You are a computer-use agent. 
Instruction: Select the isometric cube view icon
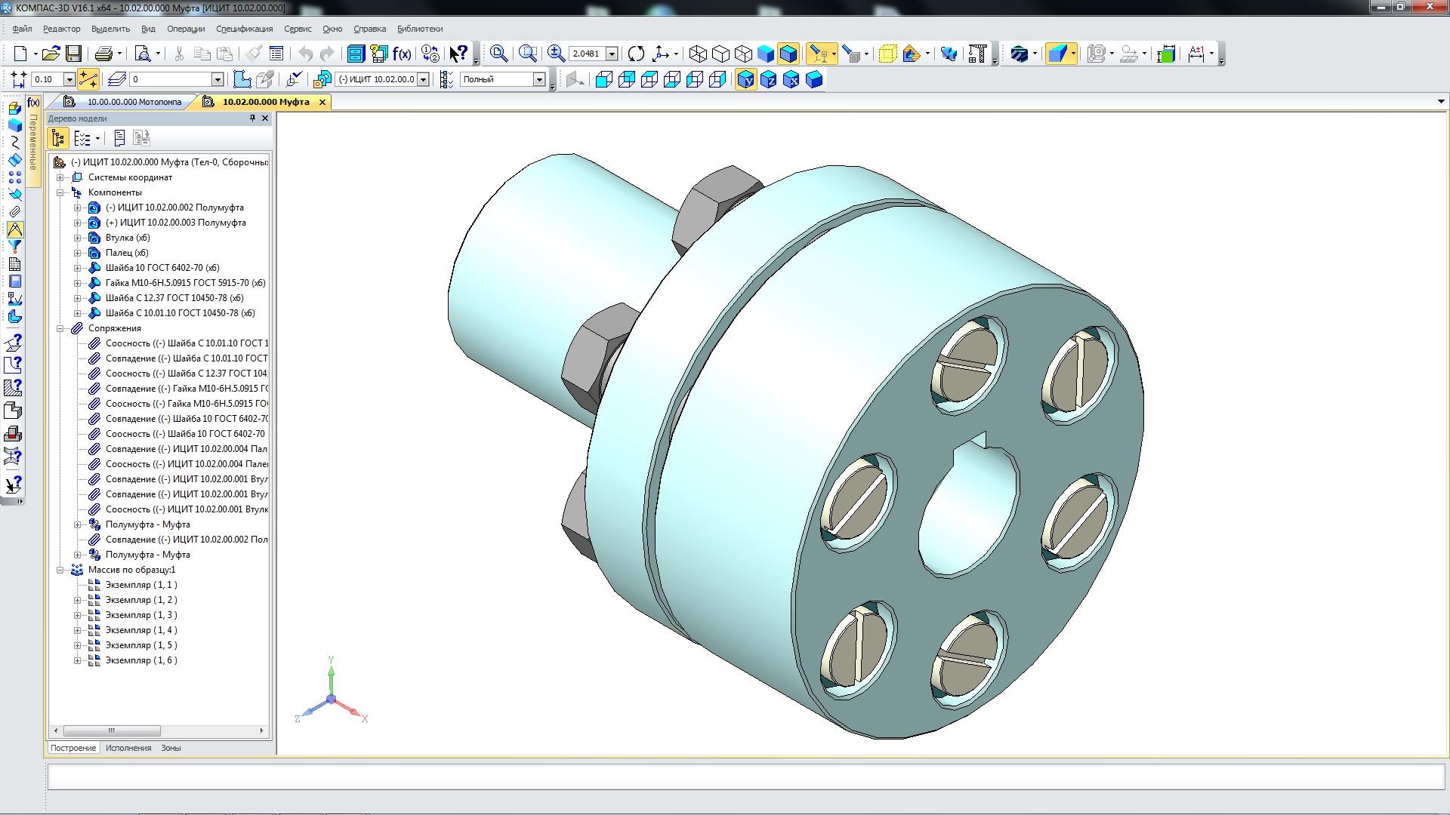[x=813, y=79]
